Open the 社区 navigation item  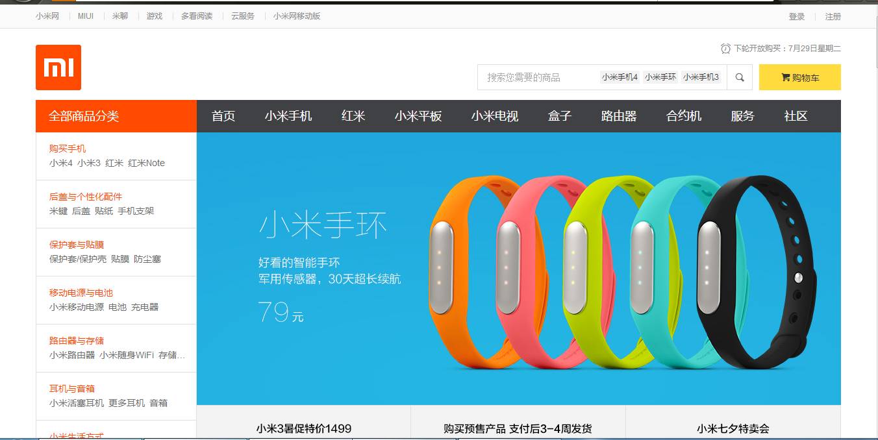point(796,116)
